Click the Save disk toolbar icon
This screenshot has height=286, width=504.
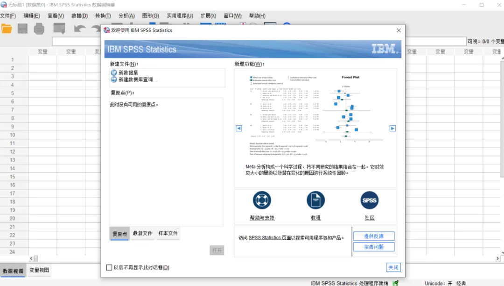coord(22,29)
